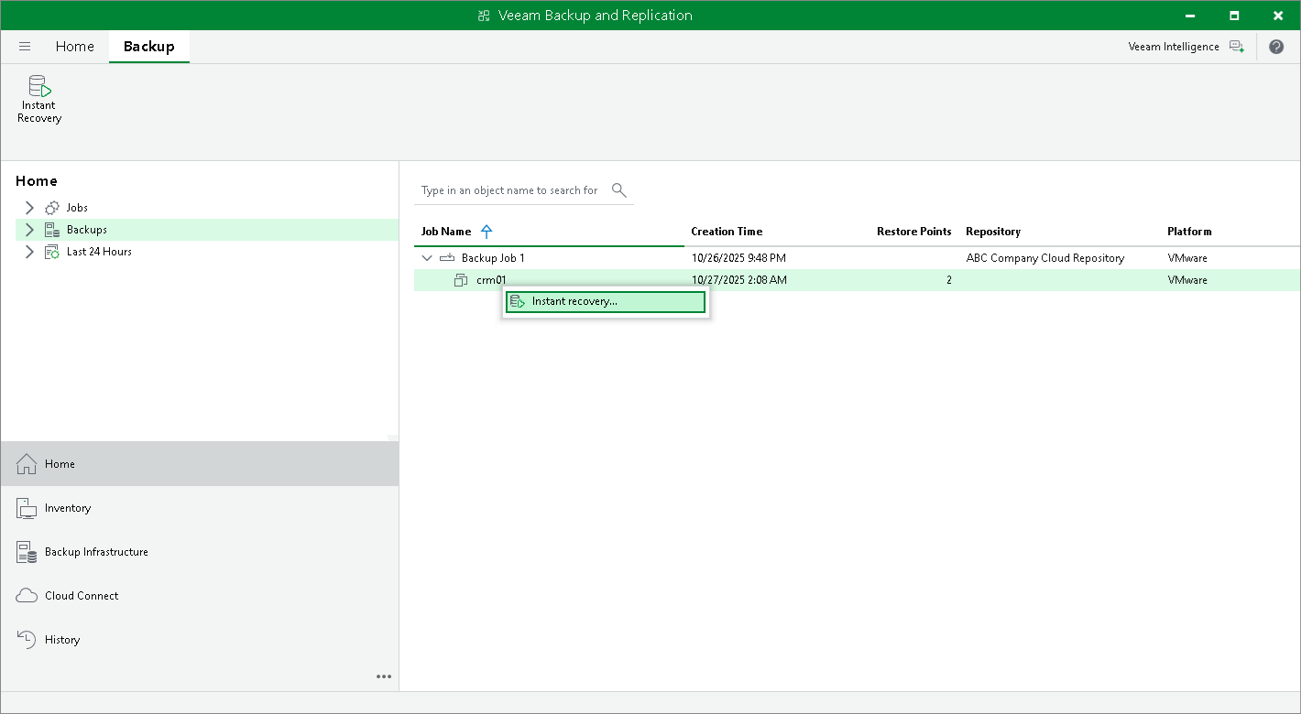
Task: Expand the Jobs tree node
Action: point(29,208)
